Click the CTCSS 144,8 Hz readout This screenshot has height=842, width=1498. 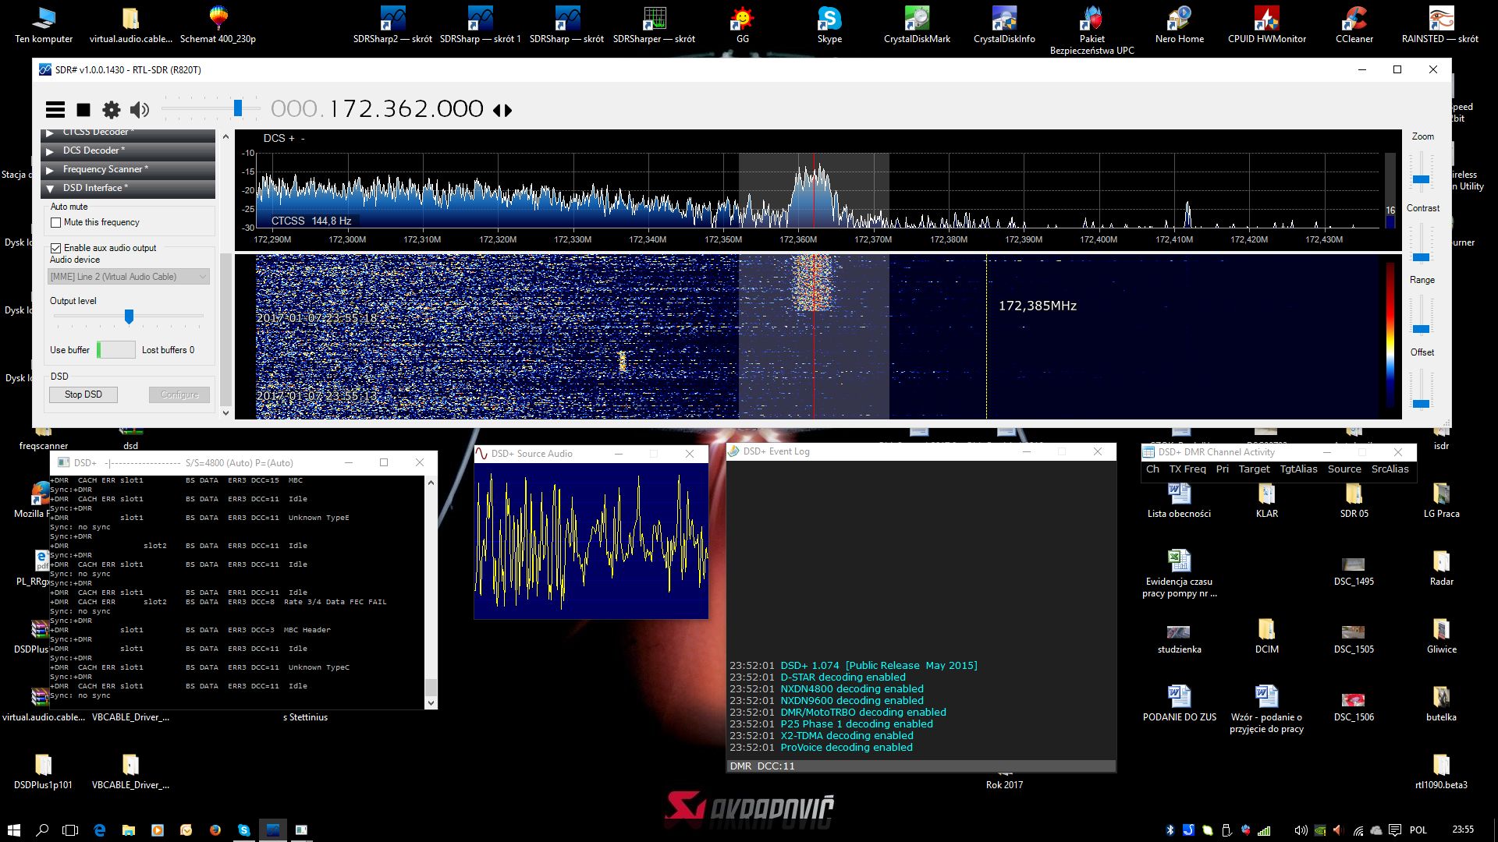coord(311,221)
